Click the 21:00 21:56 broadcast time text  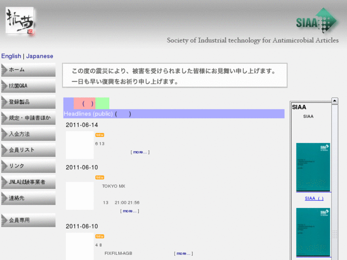[x=127, y=203]
